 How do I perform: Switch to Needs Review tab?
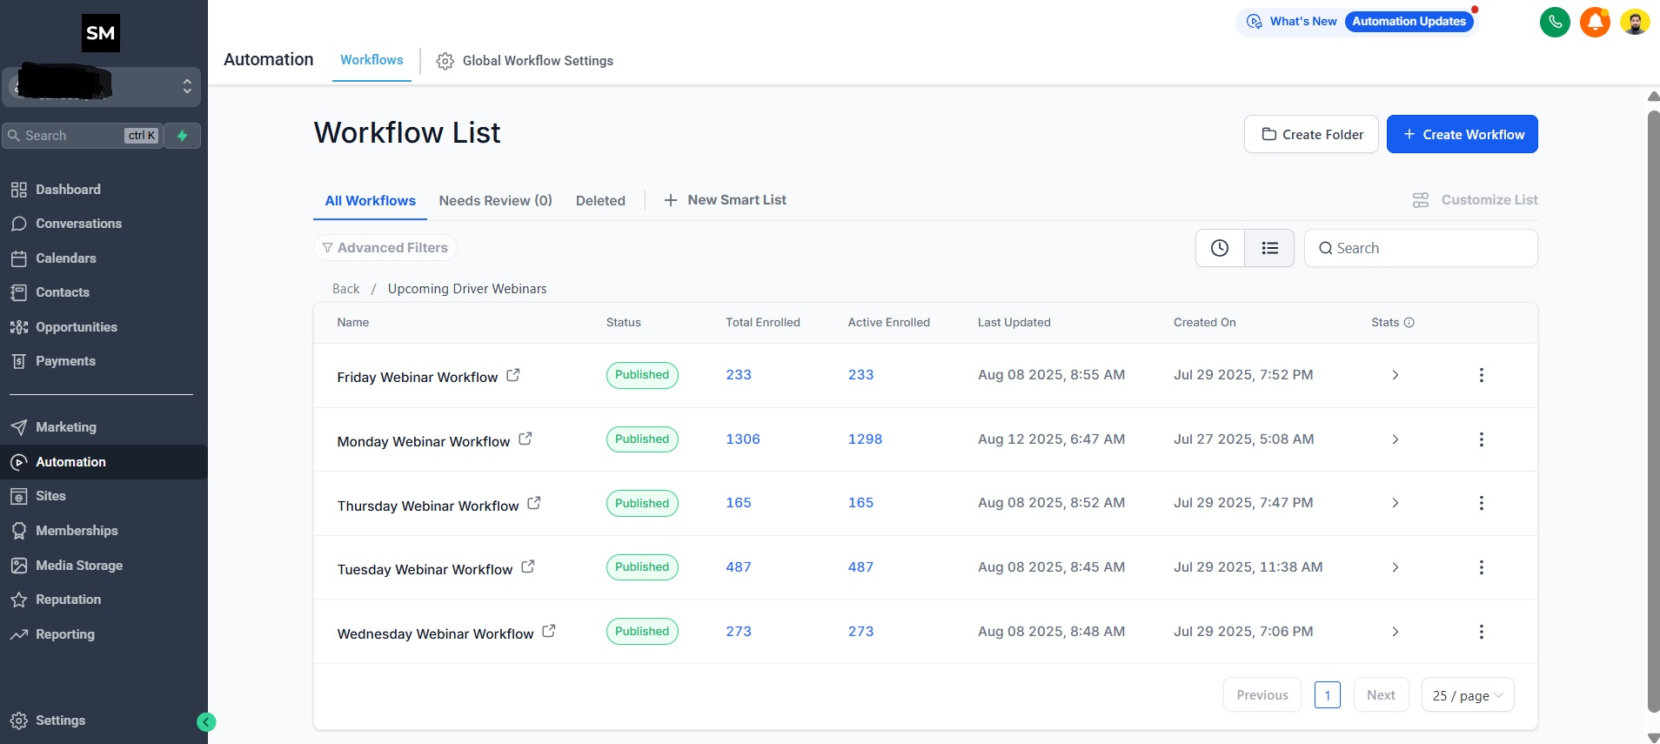point(495,201)
